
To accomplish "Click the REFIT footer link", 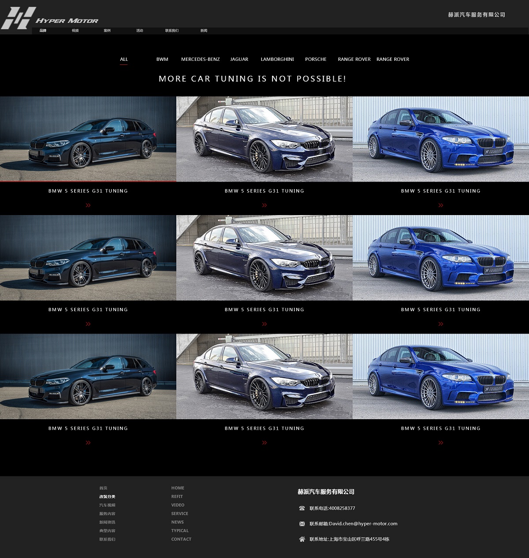I will (177, 496).
